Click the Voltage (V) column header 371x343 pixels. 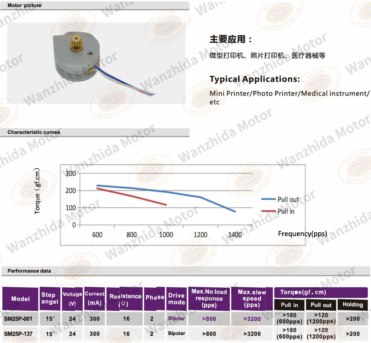click(x=72, y=299)
